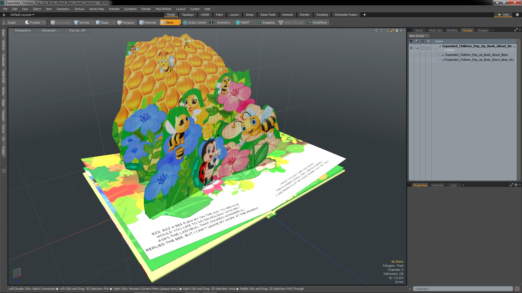Toggle Symmetry in the toolbar
Screen dimensions: 522x293
[220, 23]
